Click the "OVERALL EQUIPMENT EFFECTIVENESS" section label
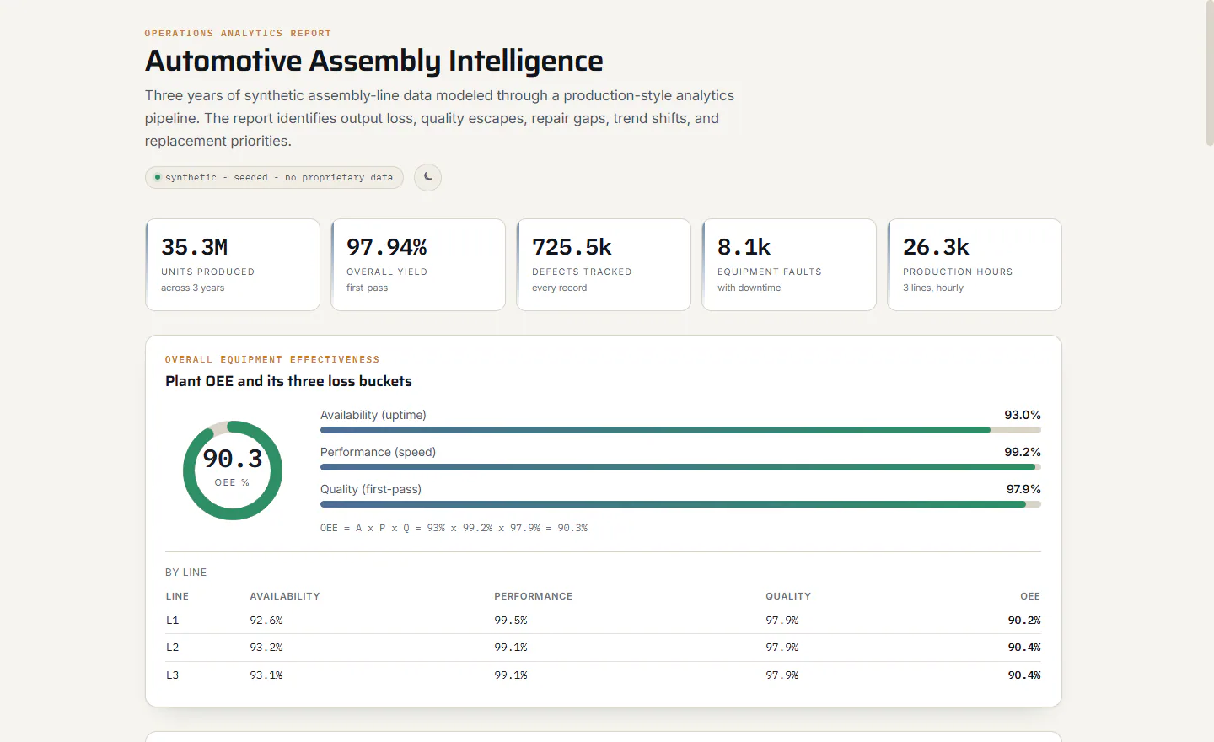Screen dimensions: 1214x742 click(x=272, y=360)
